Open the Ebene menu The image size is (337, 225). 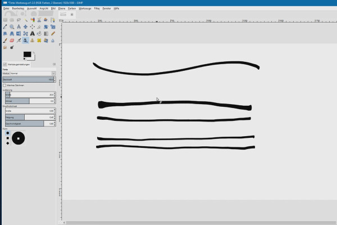(x=62, y=8)
